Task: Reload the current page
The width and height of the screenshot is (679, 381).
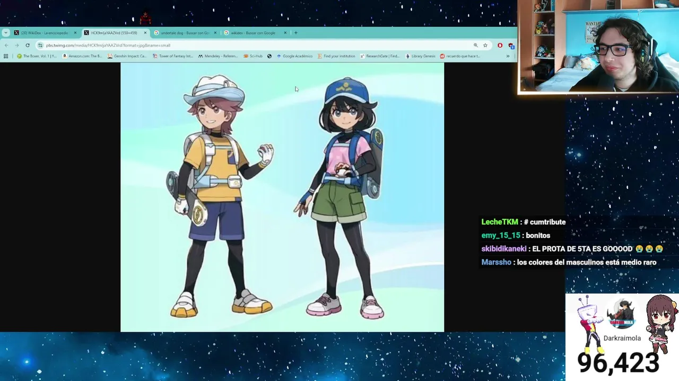Action: click(28, 46)
